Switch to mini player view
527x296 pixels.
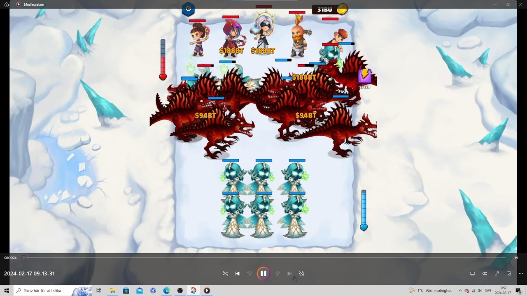click(x=509, y=273)
